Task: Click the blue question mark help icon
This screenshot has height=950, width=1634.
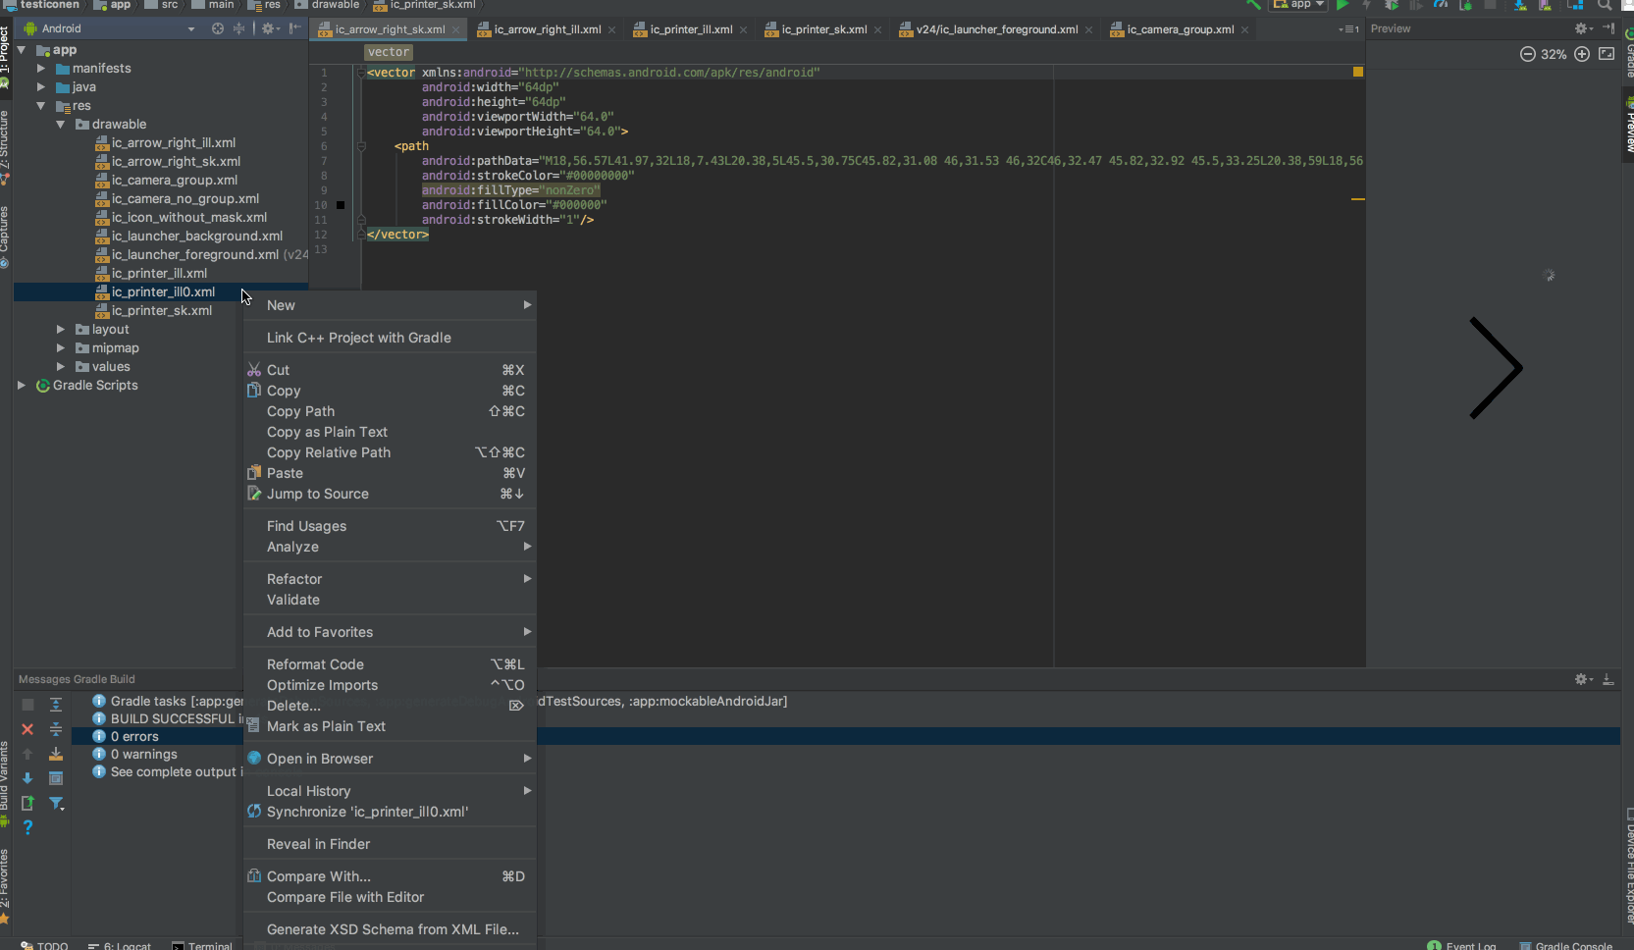Action: point(27,827)
